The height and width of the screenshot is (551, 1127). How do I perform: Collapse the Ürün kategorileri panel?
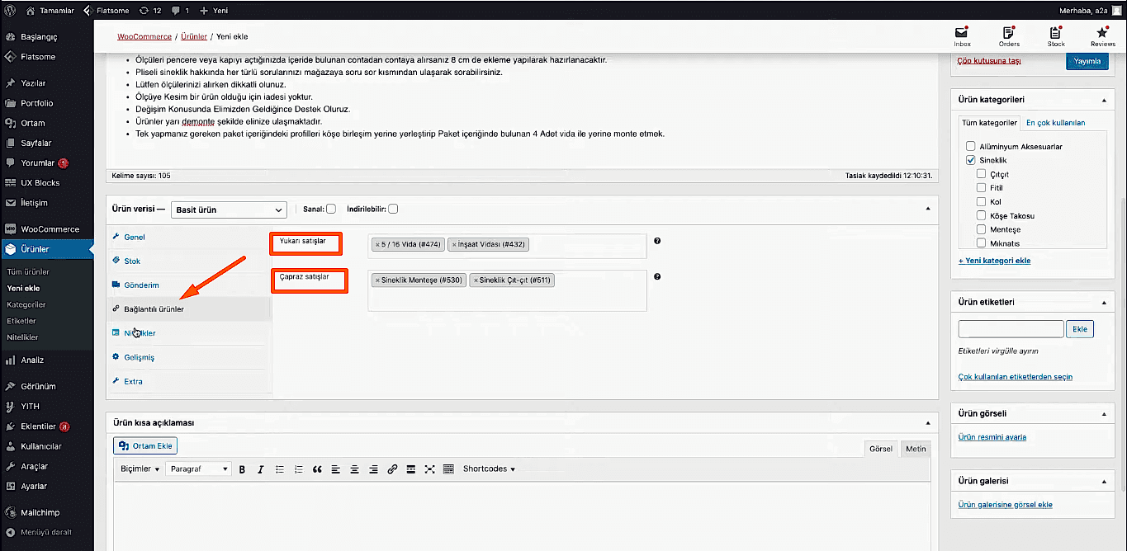click(1104, 100)
